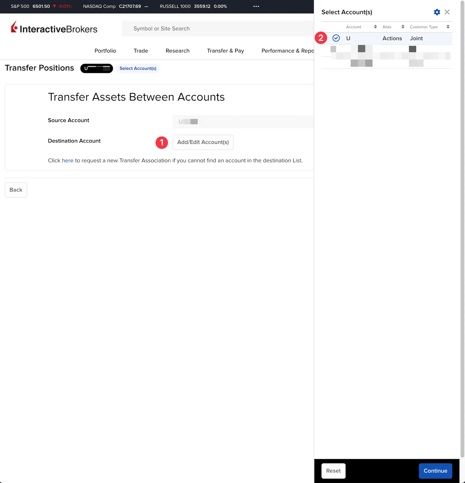
Task: Open the account selector settings gear
Action: click(437, 12)
